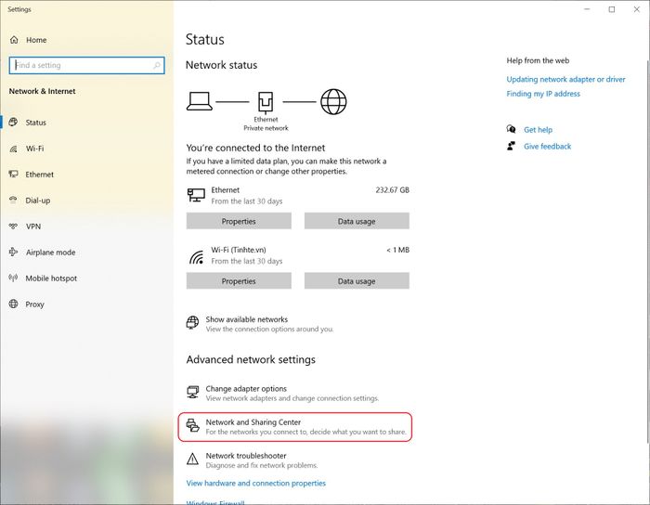
Task: Click the Show available networks icon
Action: 193,323
